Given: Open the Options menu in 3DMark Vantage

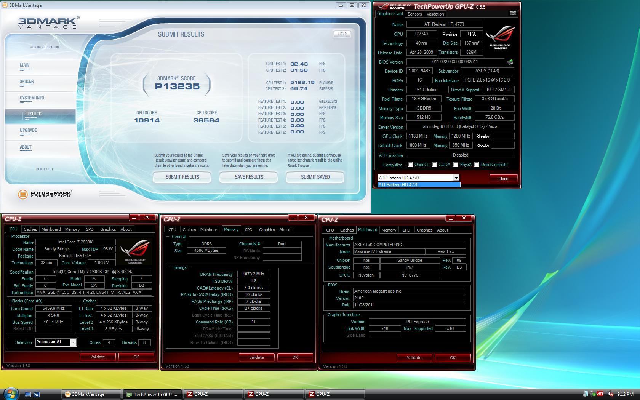Looking at the screenshot, I should tap(27, 82).
